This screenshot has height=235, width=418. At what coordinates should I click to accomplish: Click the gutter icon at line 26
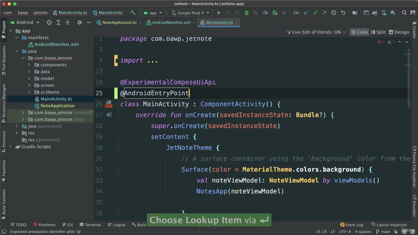[108, 104]
